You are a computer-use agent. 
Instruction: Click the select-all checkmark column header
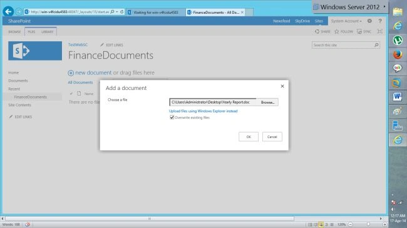(x=71, y=94)
